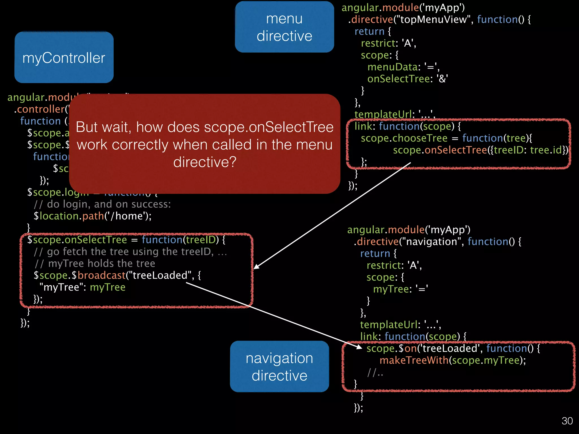Click the navigation directive blue box

tap(279, 366)
